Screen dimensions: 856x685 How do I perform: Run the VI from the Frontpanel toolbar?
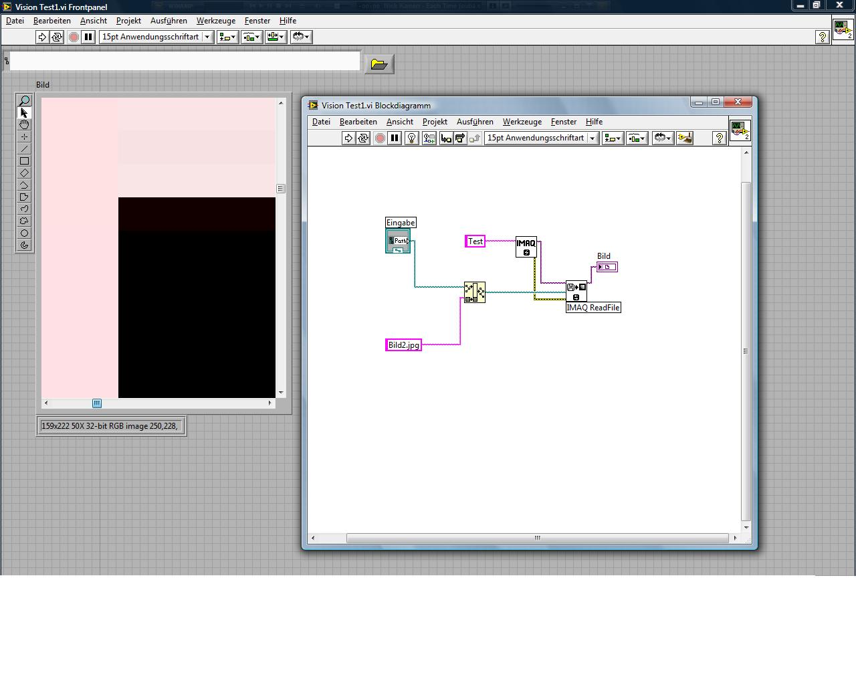42,37
